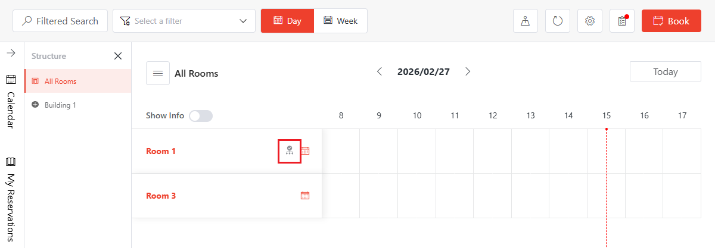
Task: Go to the previous date
Action: point(380,71)
